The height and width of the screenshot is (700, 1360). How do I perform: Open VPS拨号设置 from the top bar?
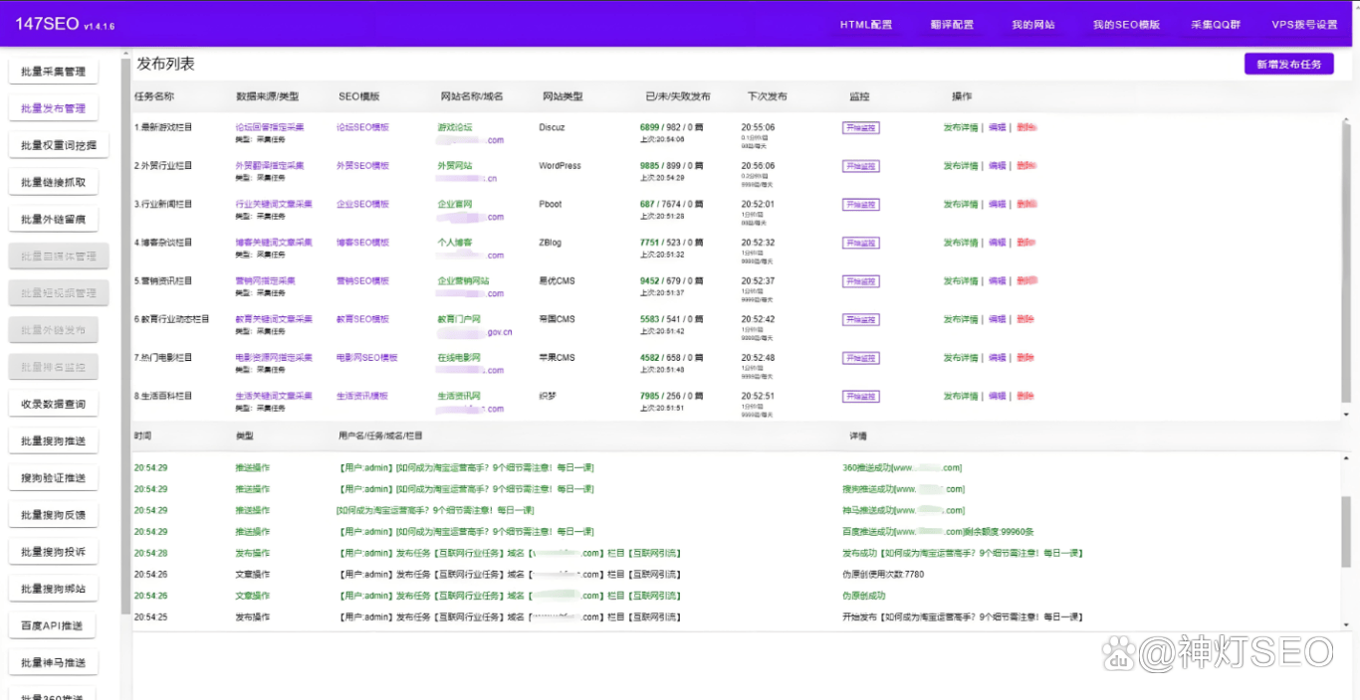pyautogui.click(x=1304, y=25)
